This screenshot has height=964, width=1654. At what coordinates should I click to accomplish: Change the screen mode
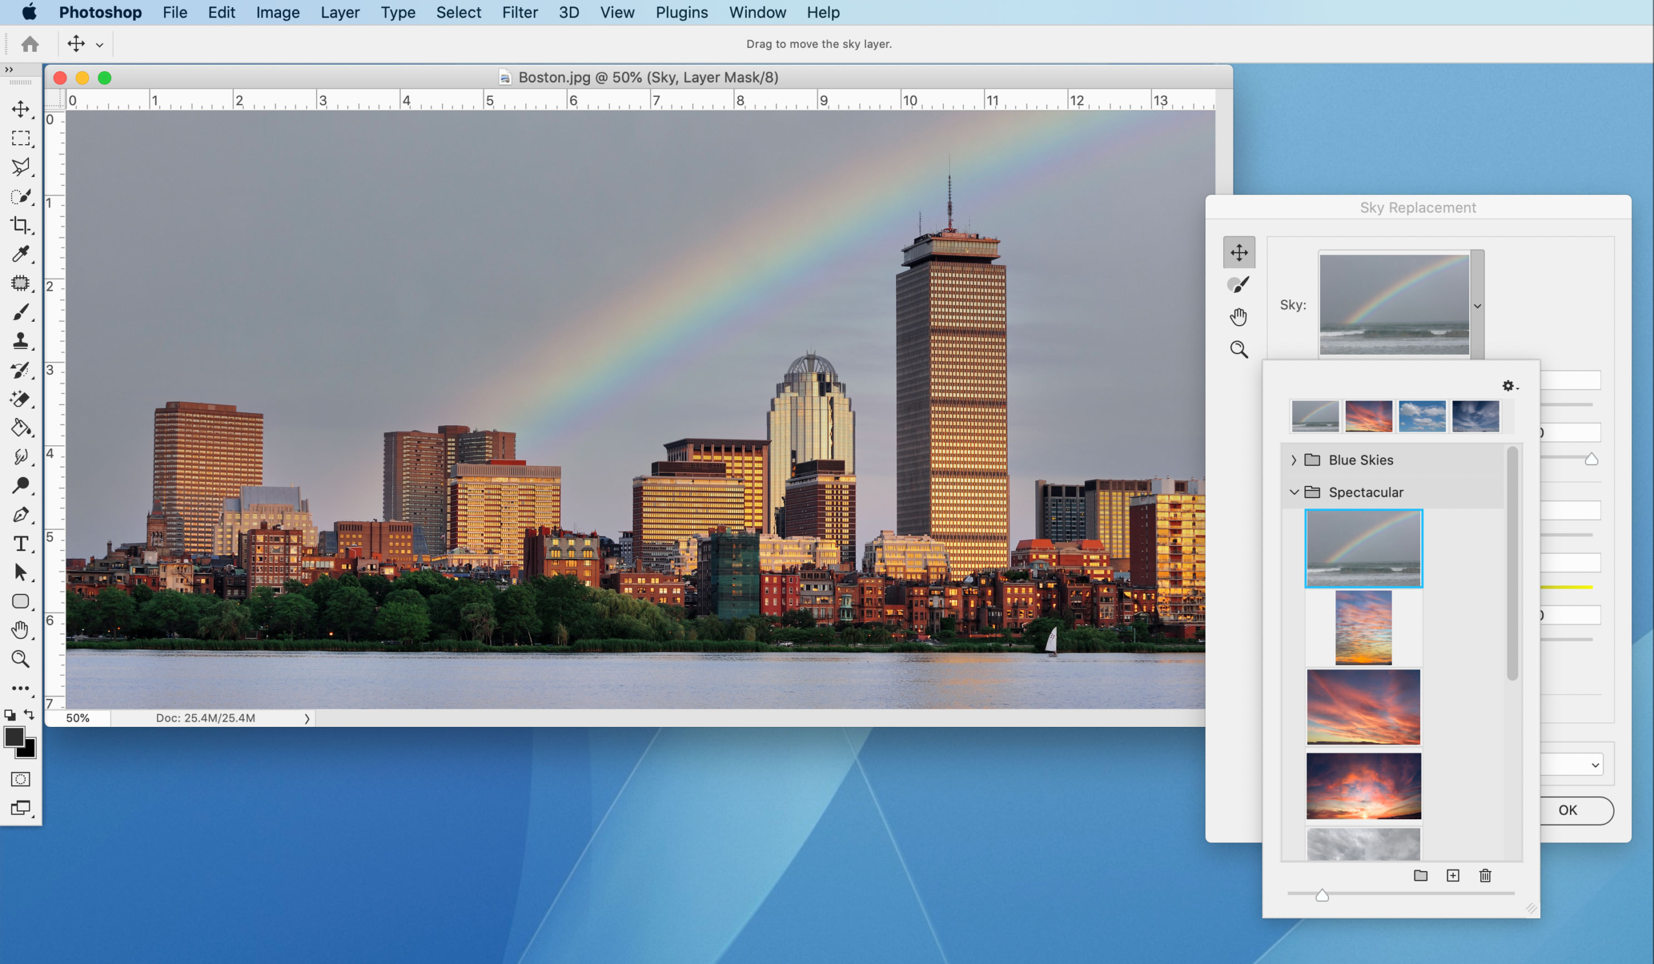tap(20, 808)
